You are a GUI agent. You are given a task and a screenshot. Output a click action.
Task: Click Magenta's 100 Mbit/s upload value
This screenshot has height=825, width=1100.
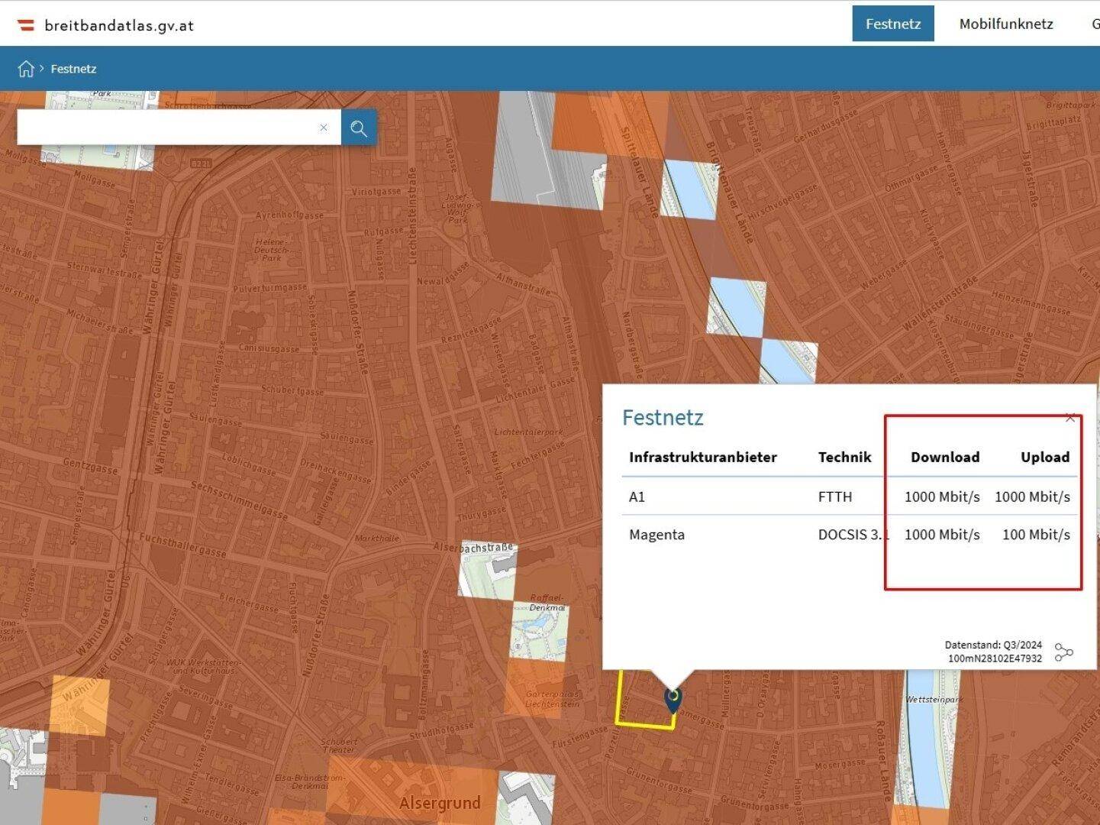coord(1036,535)
